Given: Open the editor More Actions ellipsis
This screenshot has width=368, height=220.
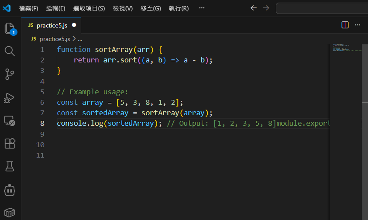Looking at the screenshot, I should [x=358, y=25].
